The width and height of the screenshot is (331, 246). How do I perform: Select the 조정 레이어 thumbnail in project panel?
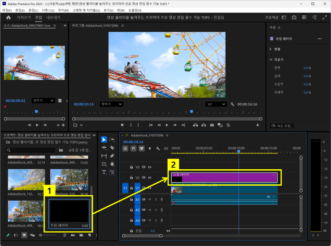(x=69, y=211)
